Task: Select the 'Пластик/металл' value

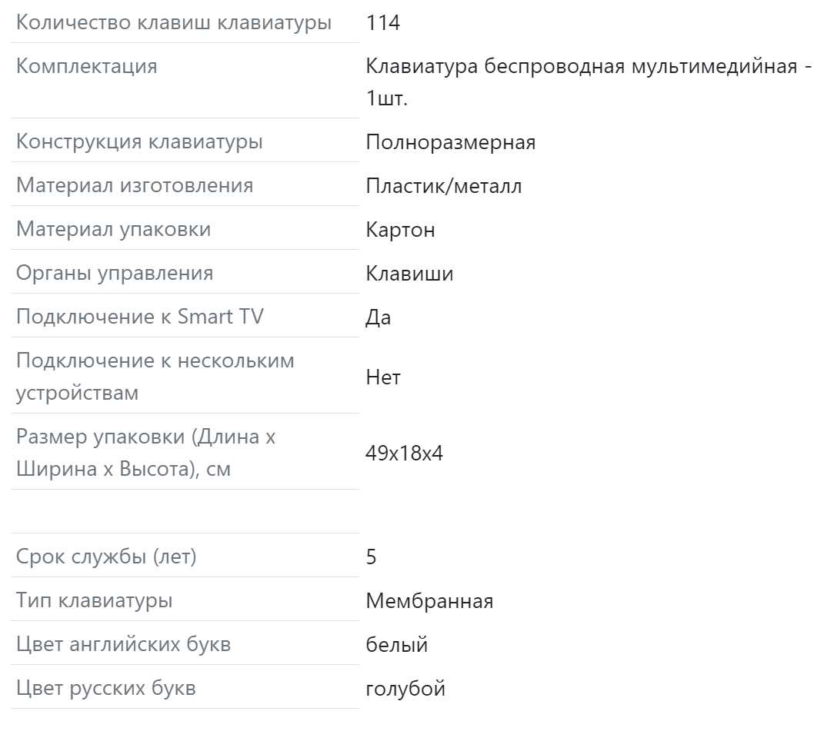Action: pos(444,186)
